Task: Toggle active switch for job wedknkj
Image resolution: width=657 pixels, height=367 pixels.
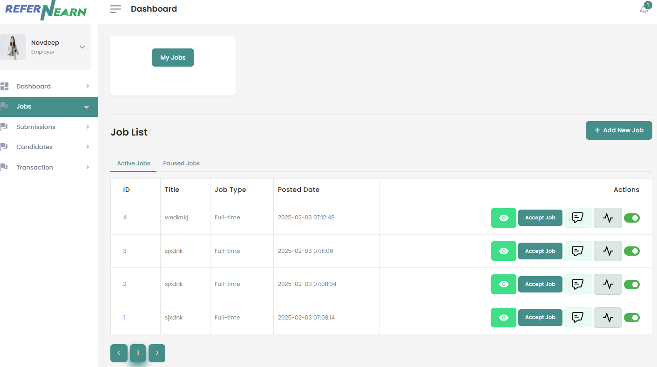Action: click(632, 218)
